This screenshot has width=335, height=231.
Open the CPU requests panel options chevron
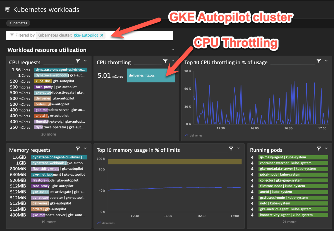tap(85, 61)
